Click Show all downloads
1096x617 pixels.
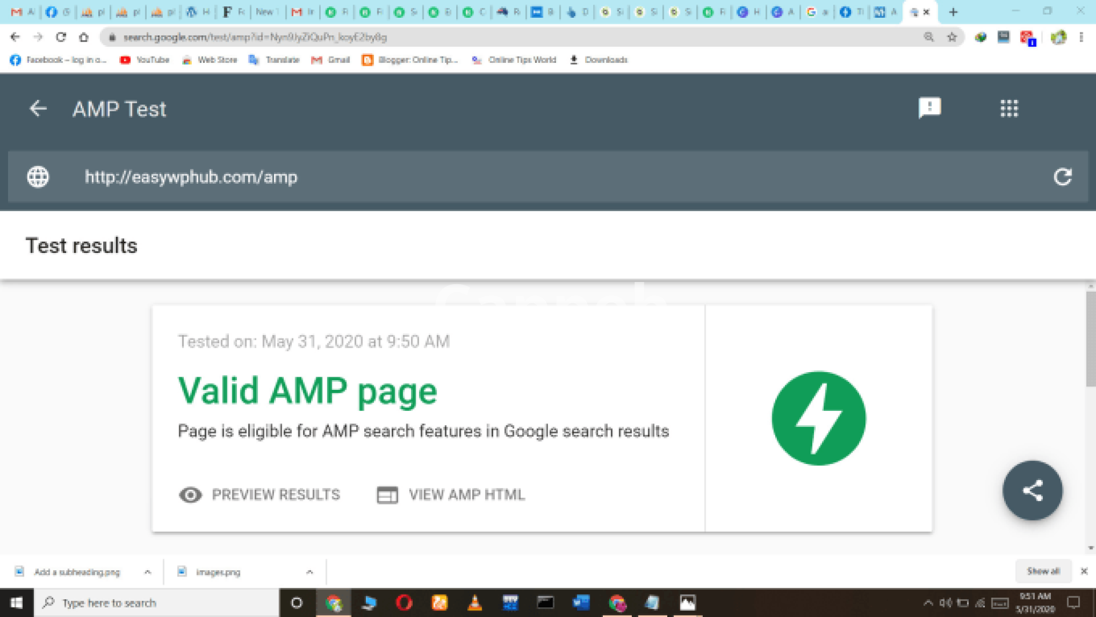click(x=1043, y=571)
